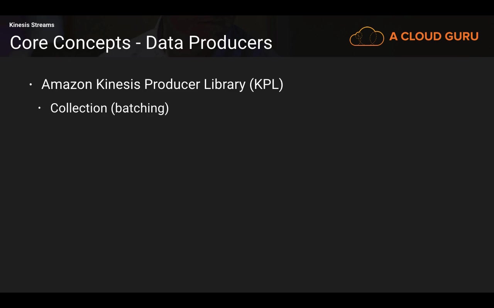Click the word Core in slide title
Image resolution: width=494 pixels, height=308 pixels.
click(x=29, y=43)
